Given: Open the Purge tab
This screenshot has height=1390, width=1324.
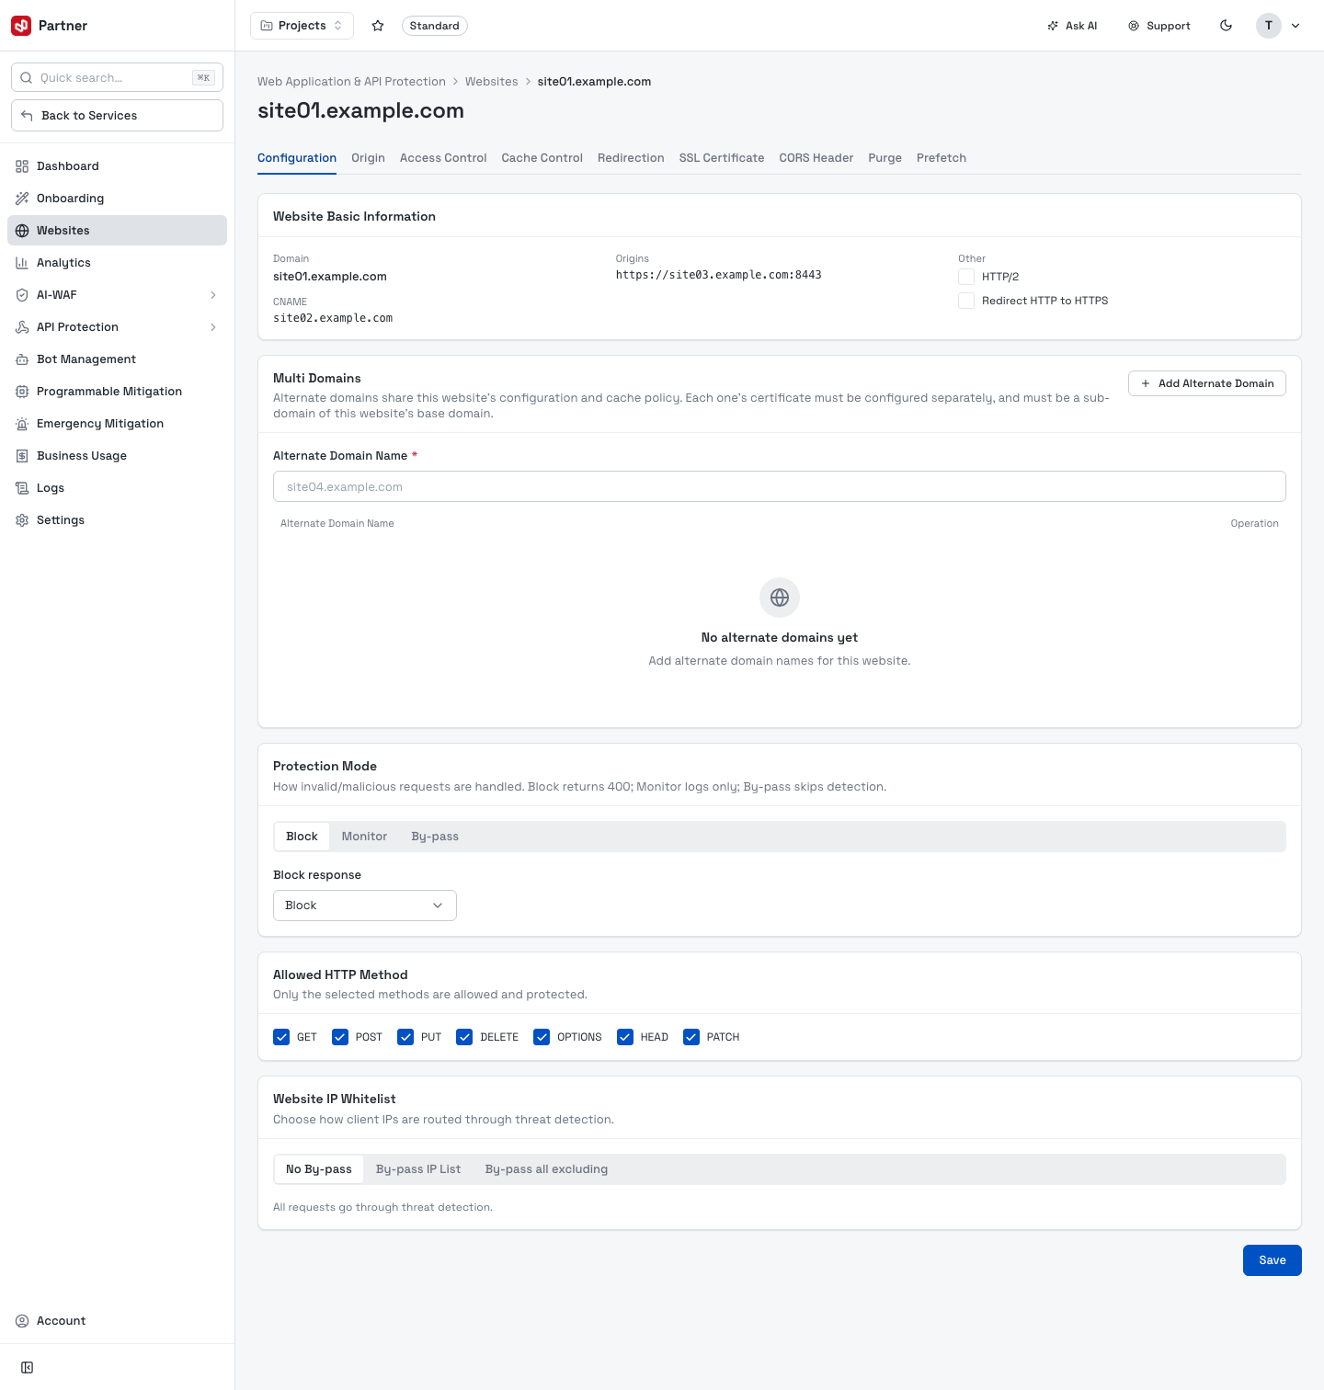Looking at the screenshot, I should [x=885, y=158].
